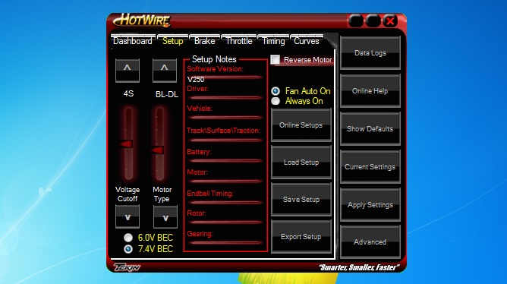
Task: Enable the Reverse Motor checkbox
Action: pyautogui.click(x=276, y=59)
